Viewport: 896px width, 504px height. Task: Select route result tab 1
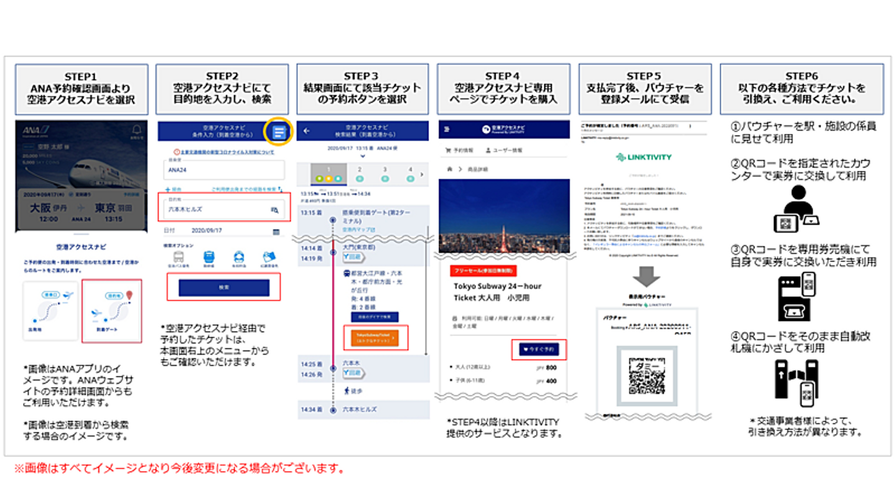pyautogui.click(x=328, y=173)
